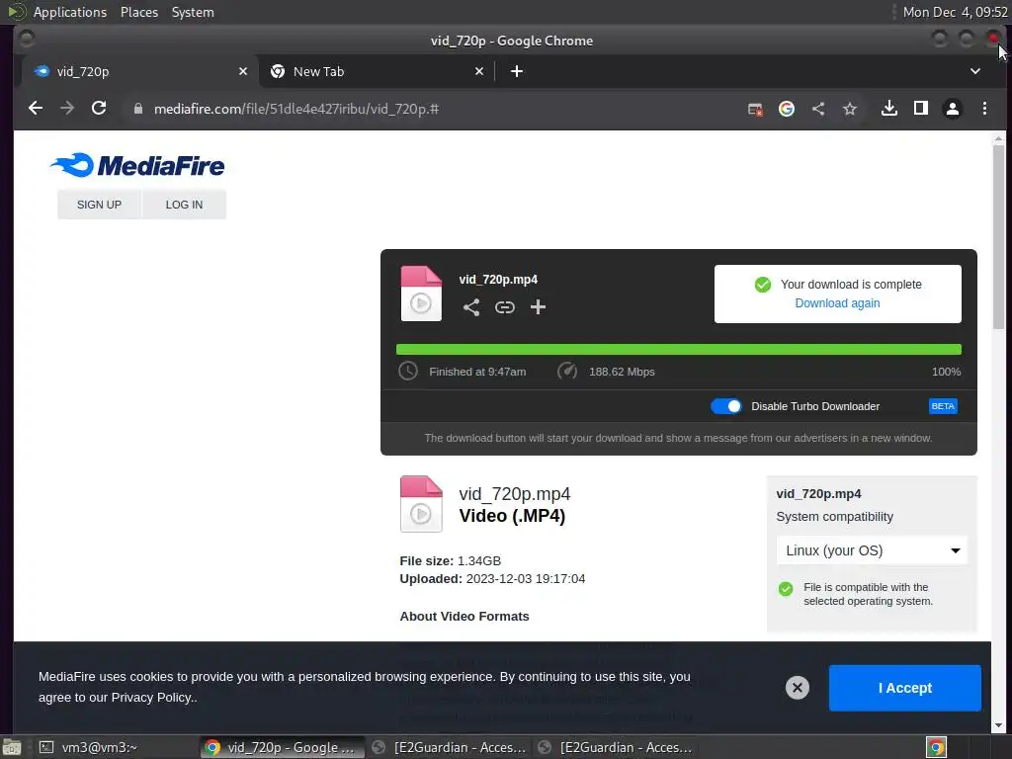Click the BETA badge
This screenshot has height=759, width=1012.
[942, 406]
